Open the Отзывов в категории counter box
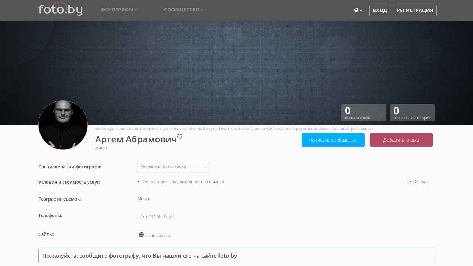 point(412,113)
